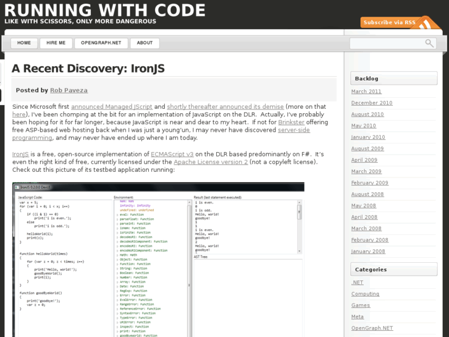Click the search magnifier icon
The width and height of the screenshot is (449, 337).
click(x=429, y=43)
